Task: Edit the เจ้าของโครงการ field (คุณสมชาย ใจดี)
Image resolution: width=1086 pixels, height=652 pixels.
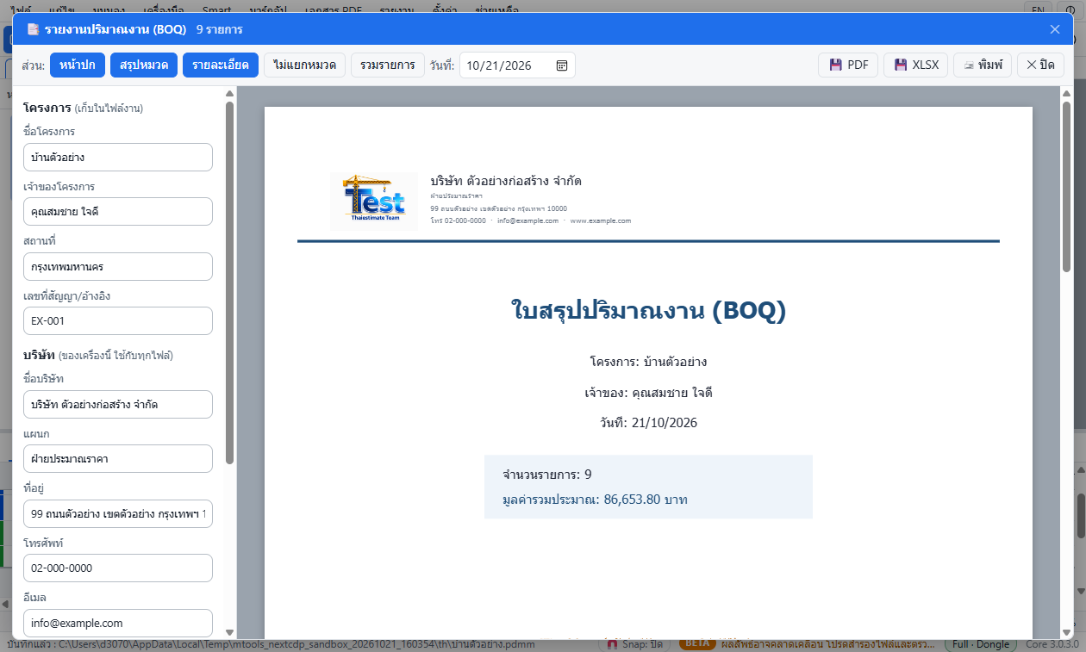Action: click(x=118, y=212)
